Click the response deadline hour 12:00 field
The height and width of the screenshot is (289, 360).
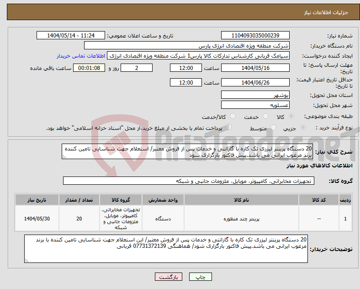[186, 68]
